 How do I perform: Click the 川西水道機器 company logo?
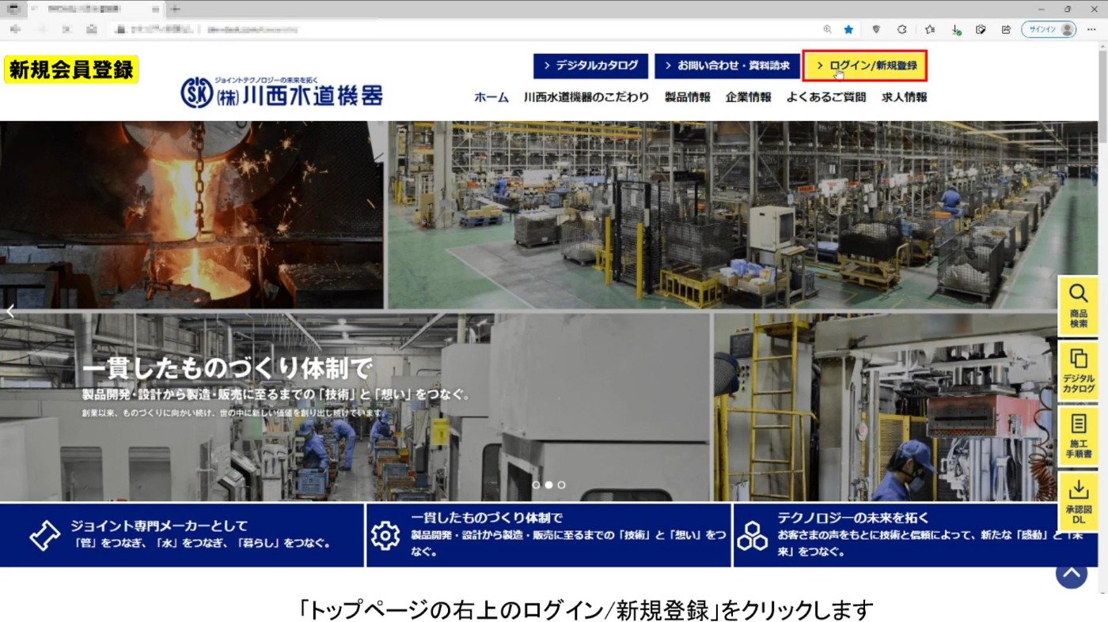(282, 92)
